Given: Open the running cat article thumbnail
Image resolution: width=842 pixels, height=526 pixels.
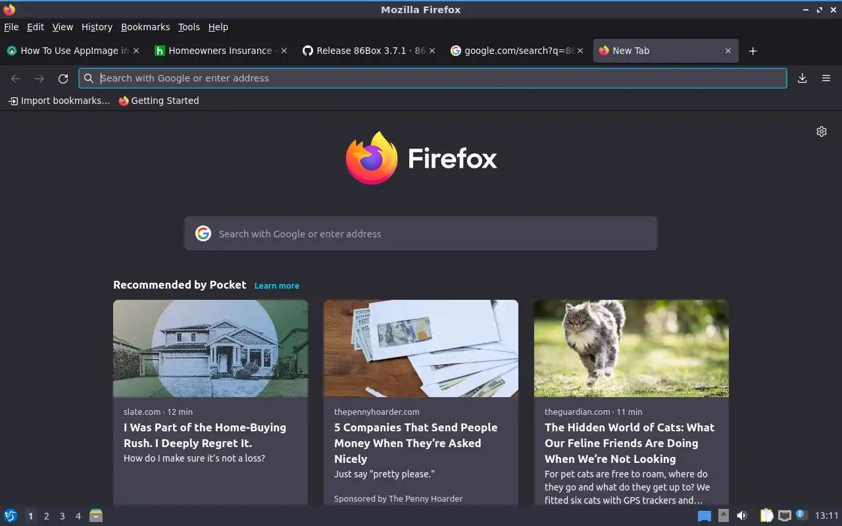Looking at the screenshot, I should (631, 348).
